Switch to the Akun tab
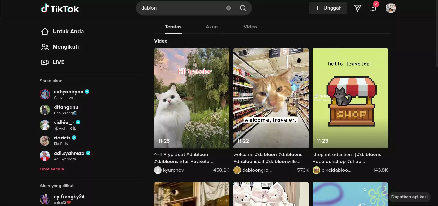This screenshot has width=438, height=206. (x=211, y=27)
